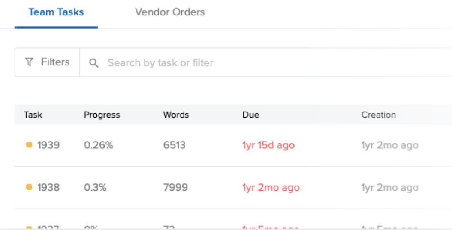The height and width of the screenshot is (230, 452).
Task: Click the 6513 word count cell
Action: 174,145
